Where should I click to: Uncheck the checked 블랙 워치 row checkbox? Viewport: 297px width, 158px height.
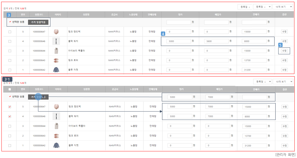pyautogui.click(x=10, y=116)
